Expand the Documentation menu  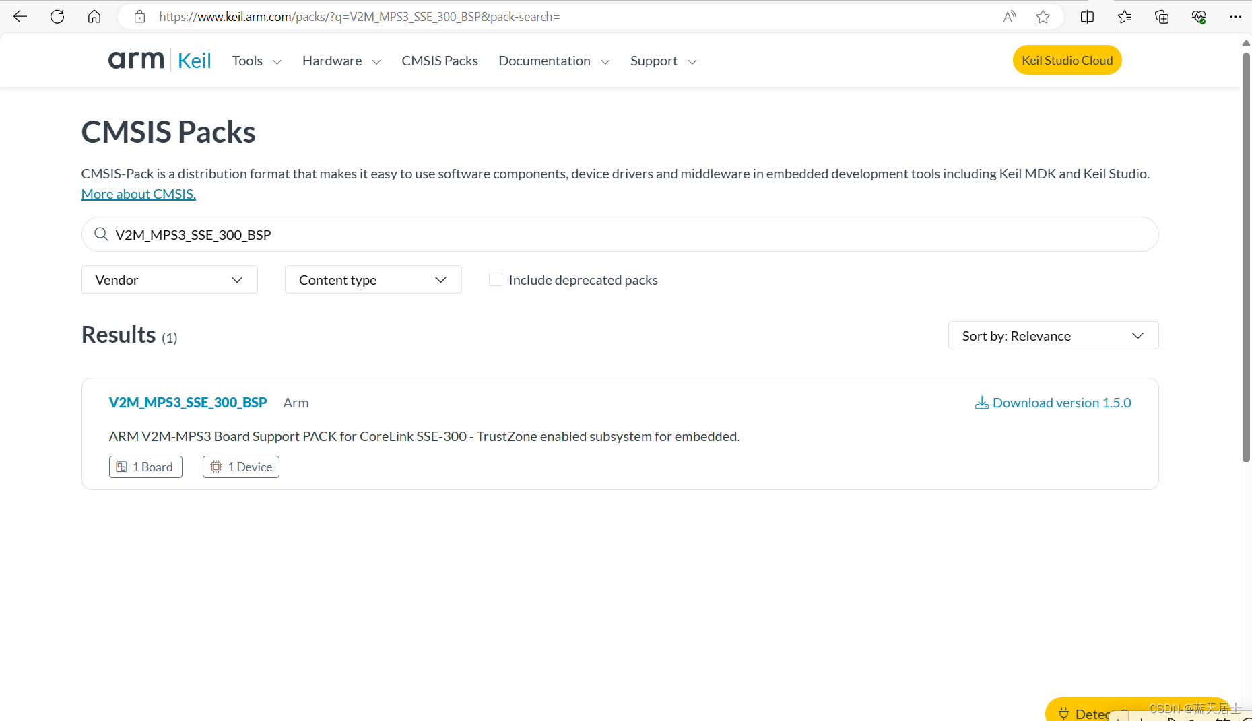pyautogui.click(x=554, y=61)
